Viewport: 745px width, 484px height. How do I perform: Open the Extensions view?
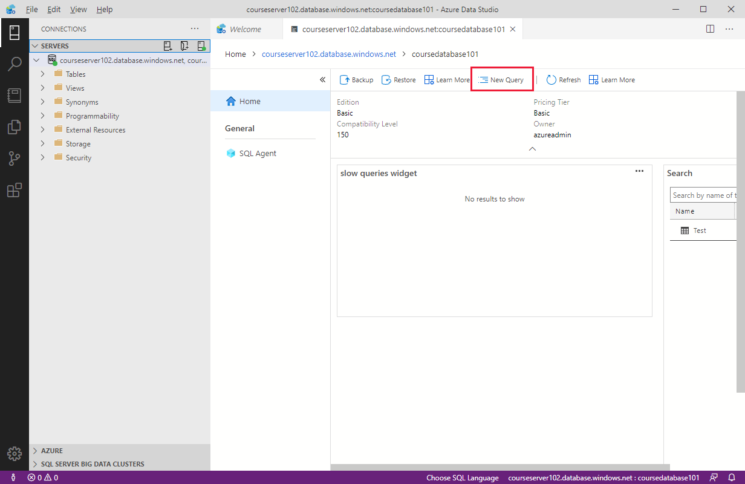[15, 190]
